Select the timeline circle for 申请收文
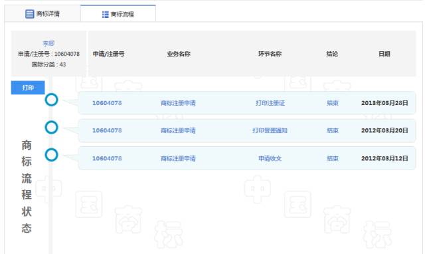The image size is (425, 254). coord(52,155)
